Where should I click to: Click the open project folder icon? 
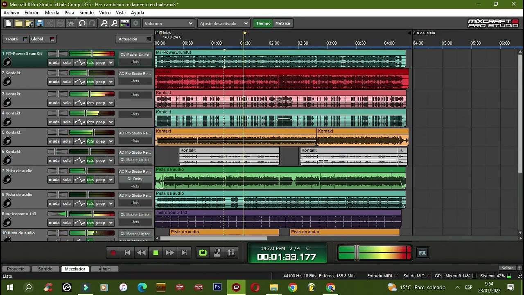point(18,23)
